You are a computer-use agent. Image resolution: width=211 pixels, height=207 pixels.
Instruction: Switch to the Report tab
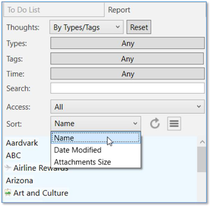(119, 10)
